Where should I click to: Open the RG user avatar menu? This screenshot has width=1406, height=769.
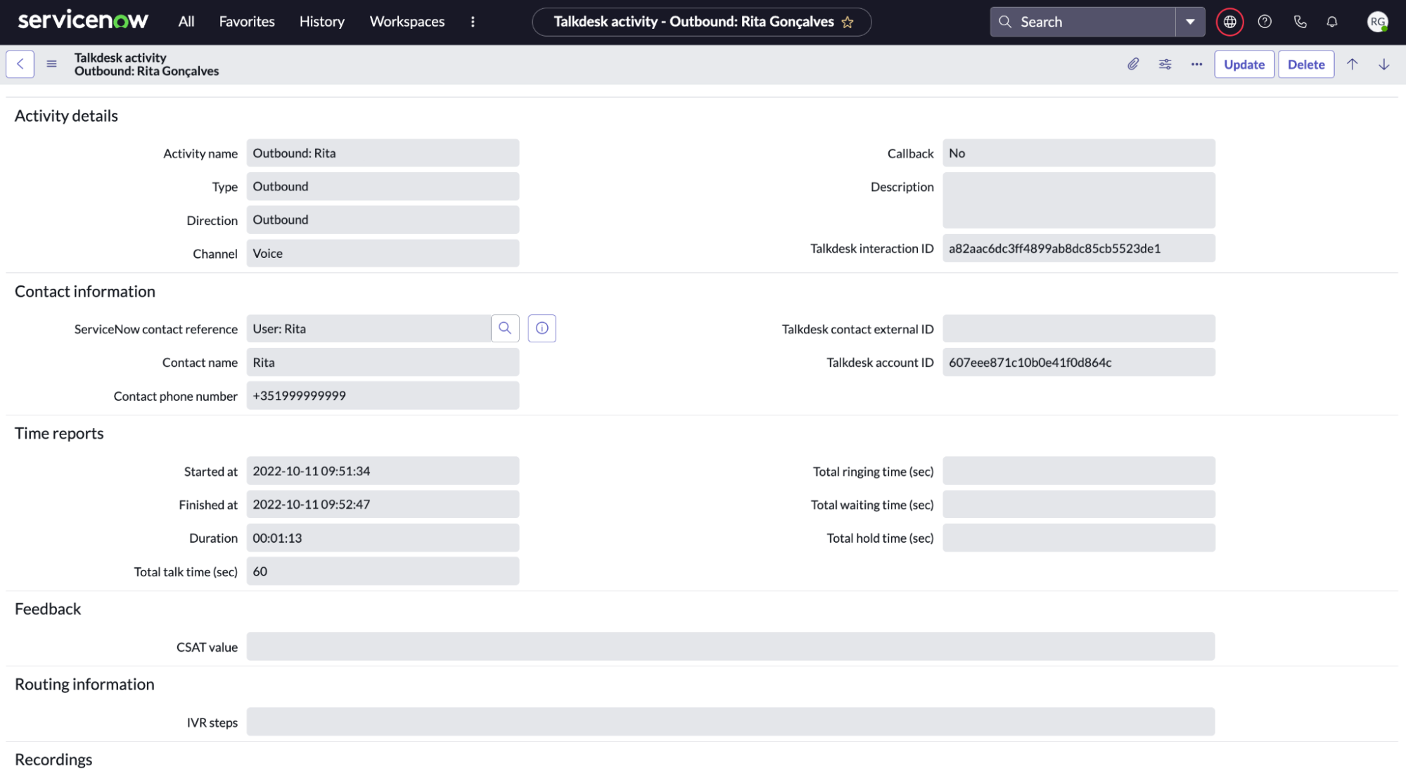click(x=1378, y=22)
